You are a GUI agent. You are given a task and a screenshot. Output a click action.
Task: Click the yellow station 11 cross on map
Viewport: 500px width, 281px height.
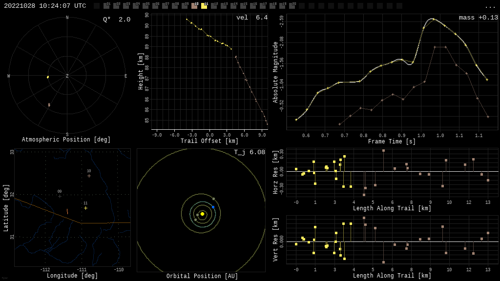pyautogui.click(x=85, y=208)
